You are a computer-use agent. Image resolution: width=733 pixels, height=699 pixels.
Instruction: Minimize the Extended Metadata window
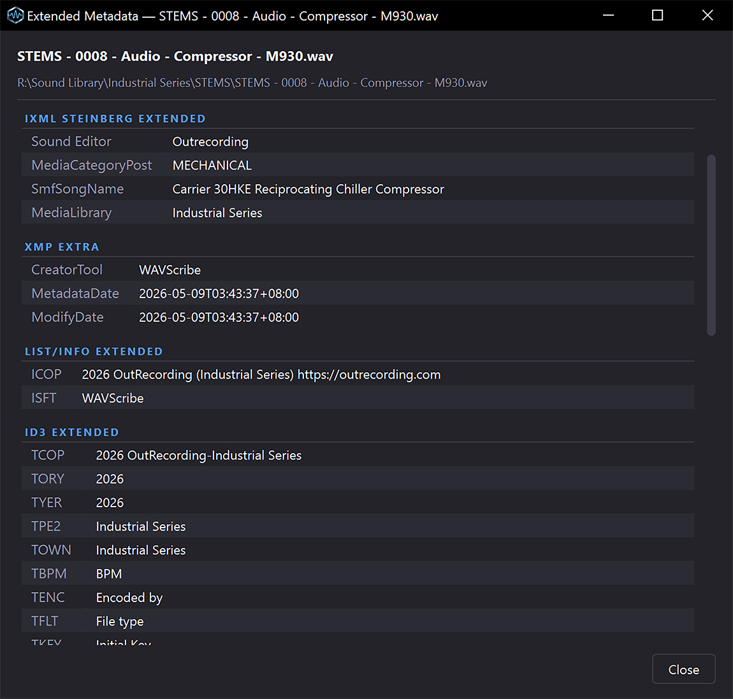[x=608, y=15]
